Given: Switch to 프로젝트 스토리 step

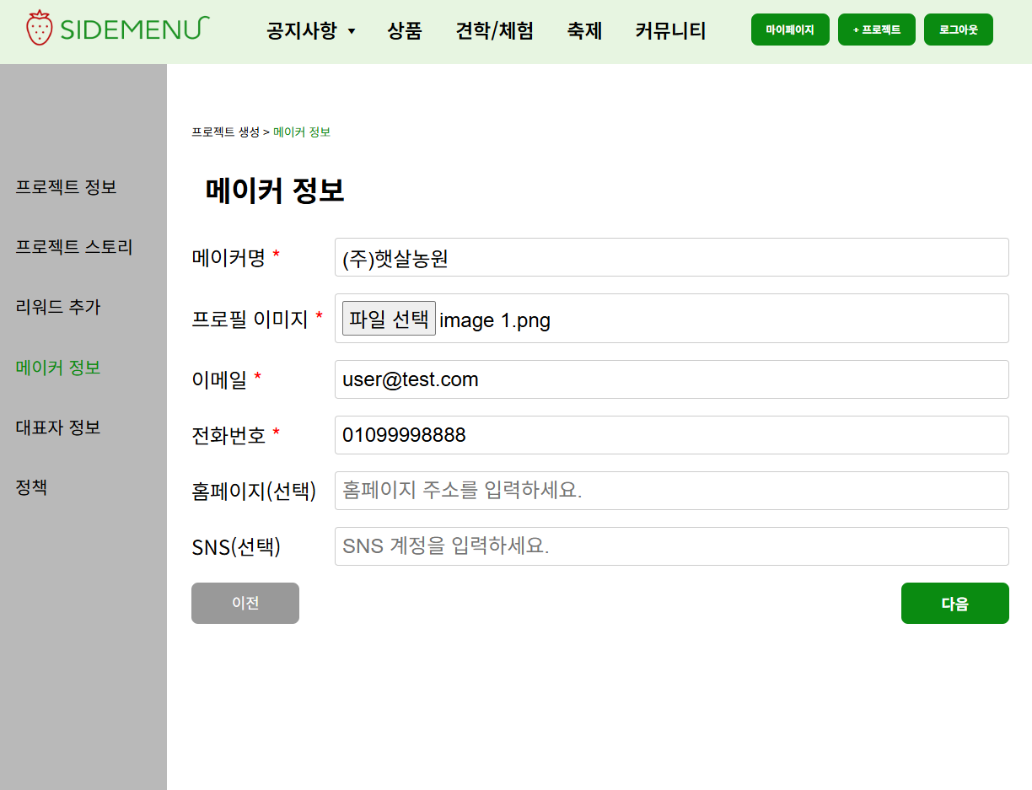Looking at the screenshot, I should [x=72, y=247].
